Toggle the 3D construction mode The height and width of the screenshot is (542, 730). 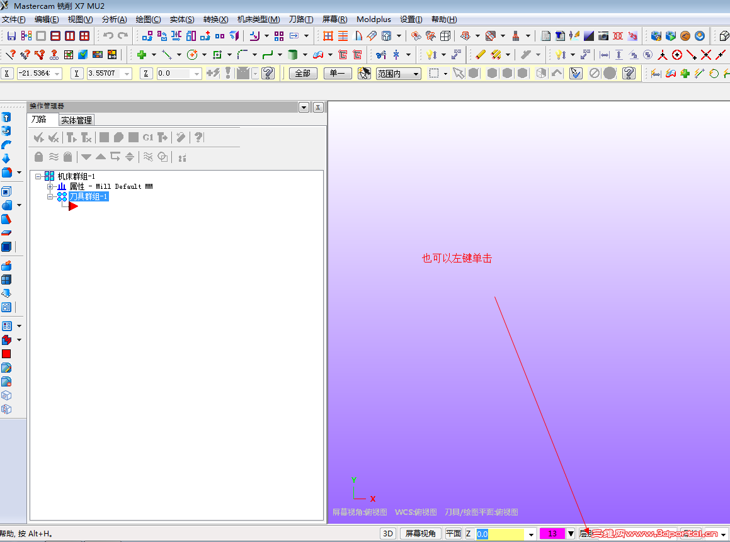(388, 534)
